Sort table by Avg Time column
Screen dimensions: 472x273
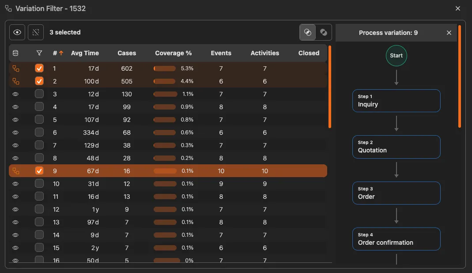(x=85, y=53)
